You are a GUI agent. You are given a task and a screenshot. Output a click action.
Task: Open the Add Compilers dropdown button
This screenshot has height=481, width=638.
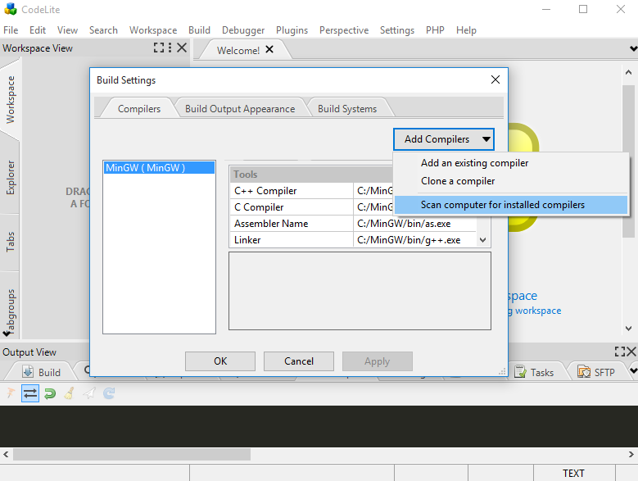[x=444, y=139]
